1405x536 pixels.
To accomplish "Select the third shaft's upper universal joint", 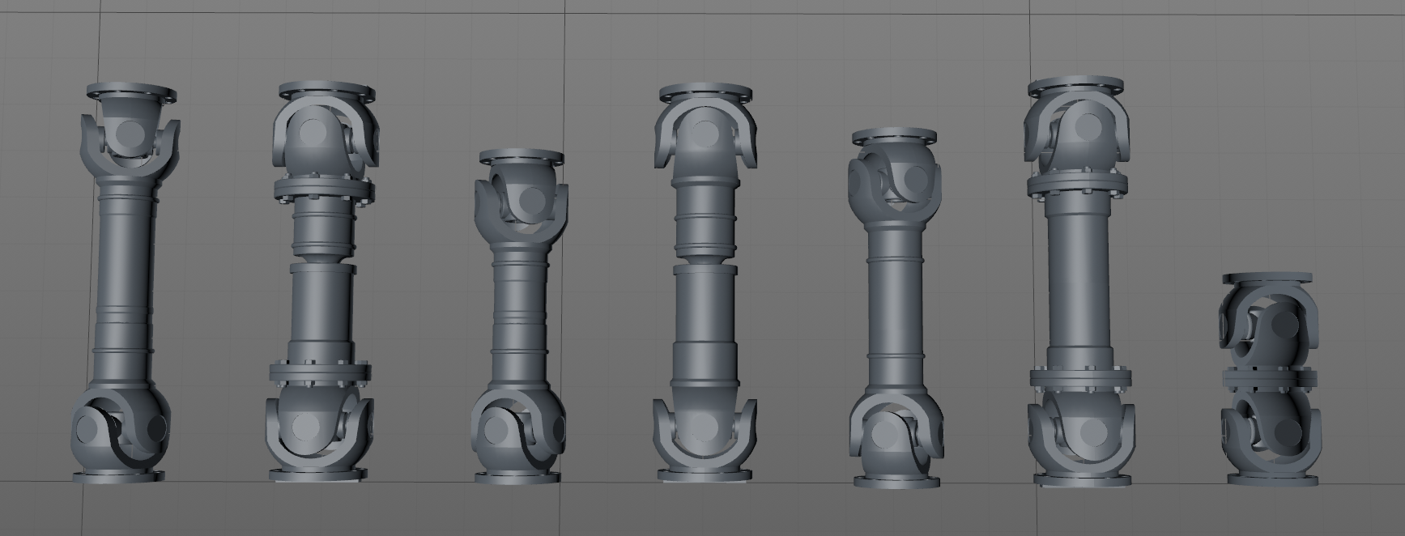I will click(521, 199).
